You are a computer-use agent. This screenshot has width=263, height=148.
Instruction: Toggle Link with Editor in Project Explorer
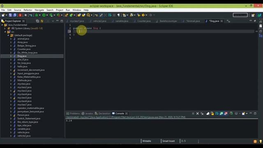point(42,21)
